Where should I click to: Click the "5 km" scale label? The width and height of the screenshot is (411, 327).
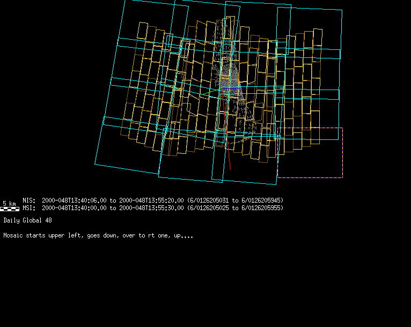pos(9,203)
